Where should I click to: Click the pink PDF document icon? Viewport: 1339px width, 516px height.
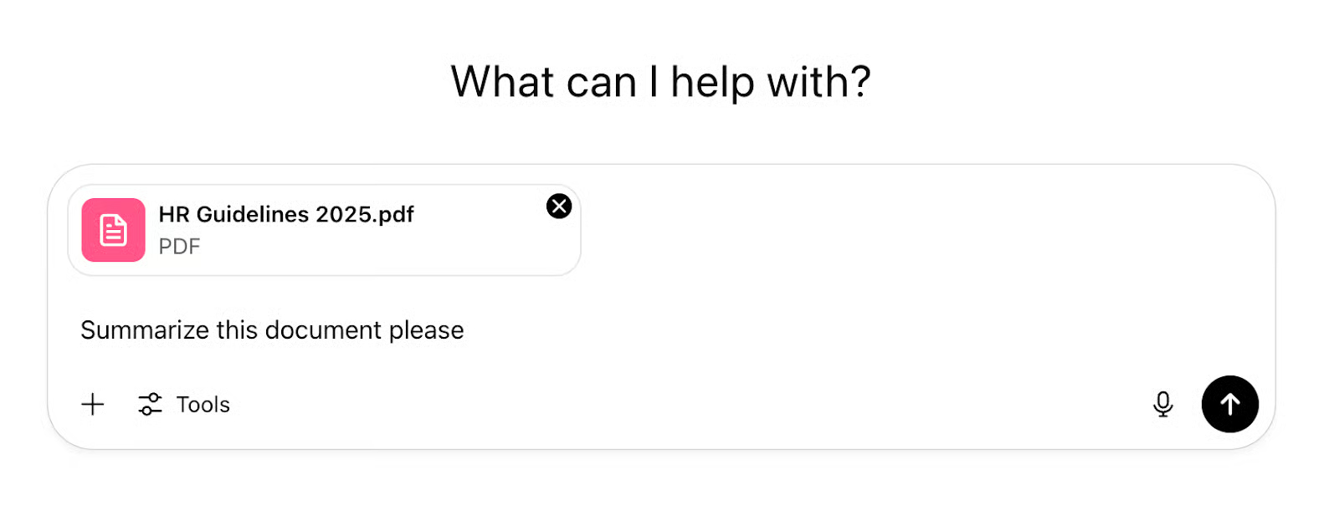tap(113, 230)
